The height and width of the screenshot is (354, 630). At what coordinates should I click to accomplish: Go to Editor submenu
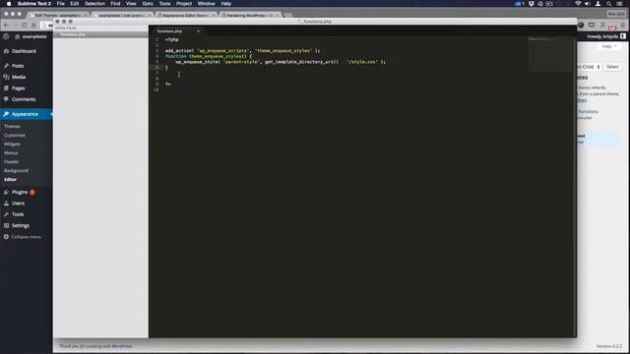point(11,179)
